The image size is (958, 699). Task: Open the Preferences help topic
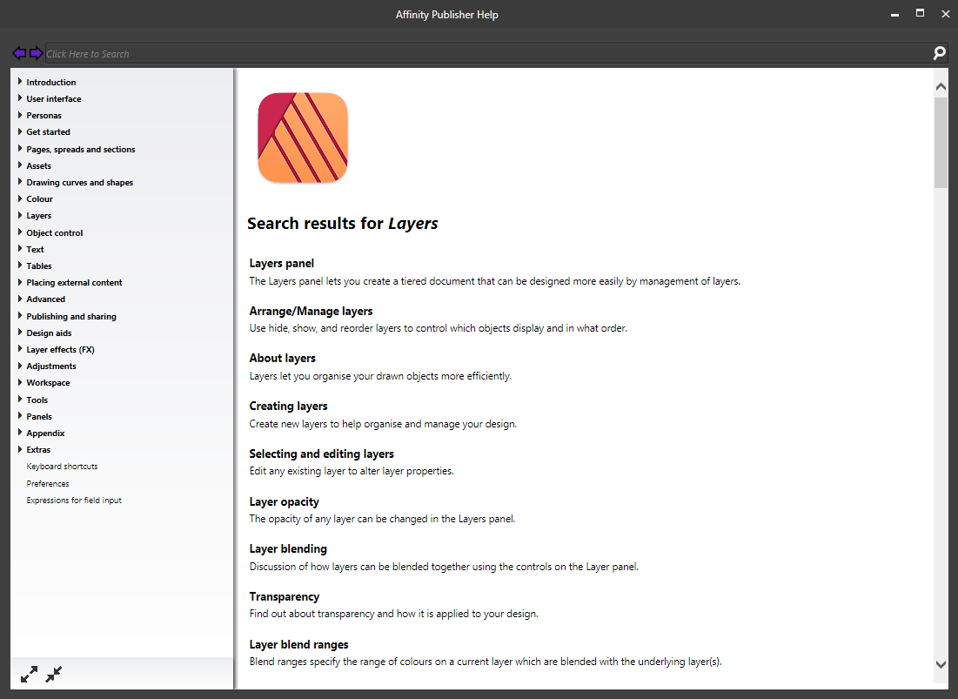[48, 483]
